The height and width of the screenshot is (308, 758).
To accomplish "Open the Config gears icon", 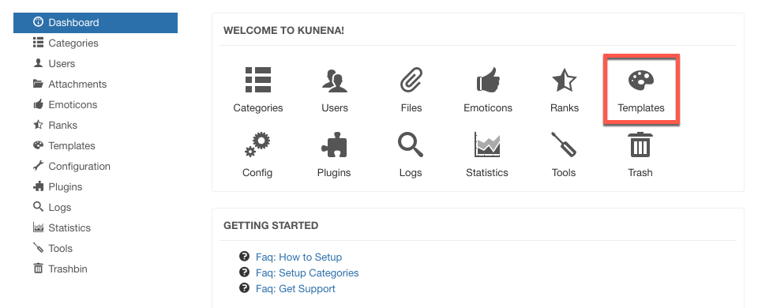I will [257, 145].
